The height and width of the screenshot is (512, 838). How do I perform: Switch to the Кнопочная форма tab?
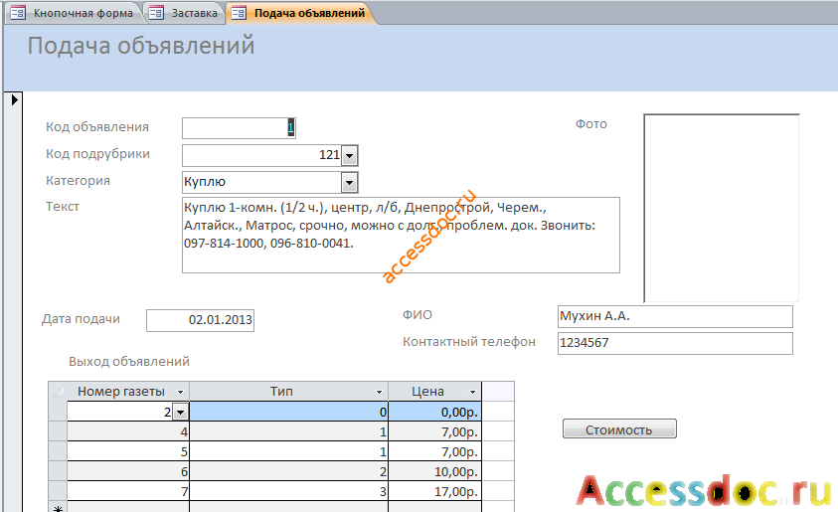(x=75, y=13)
